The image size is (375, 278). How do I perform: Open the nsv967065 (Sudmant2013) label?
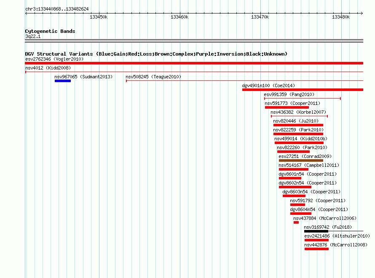[83, 77]
